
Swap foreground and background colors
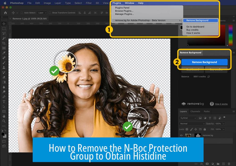click(x=5, y=131)
